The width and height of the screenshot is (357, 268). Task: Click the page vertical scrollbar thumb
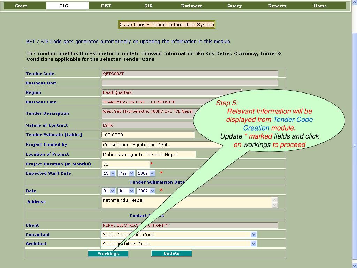[355, 146]
